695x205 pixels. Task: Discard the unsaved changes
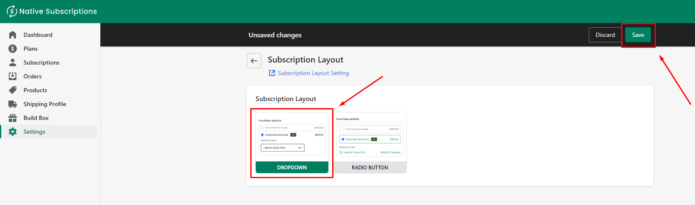click(x=605, y=35)
